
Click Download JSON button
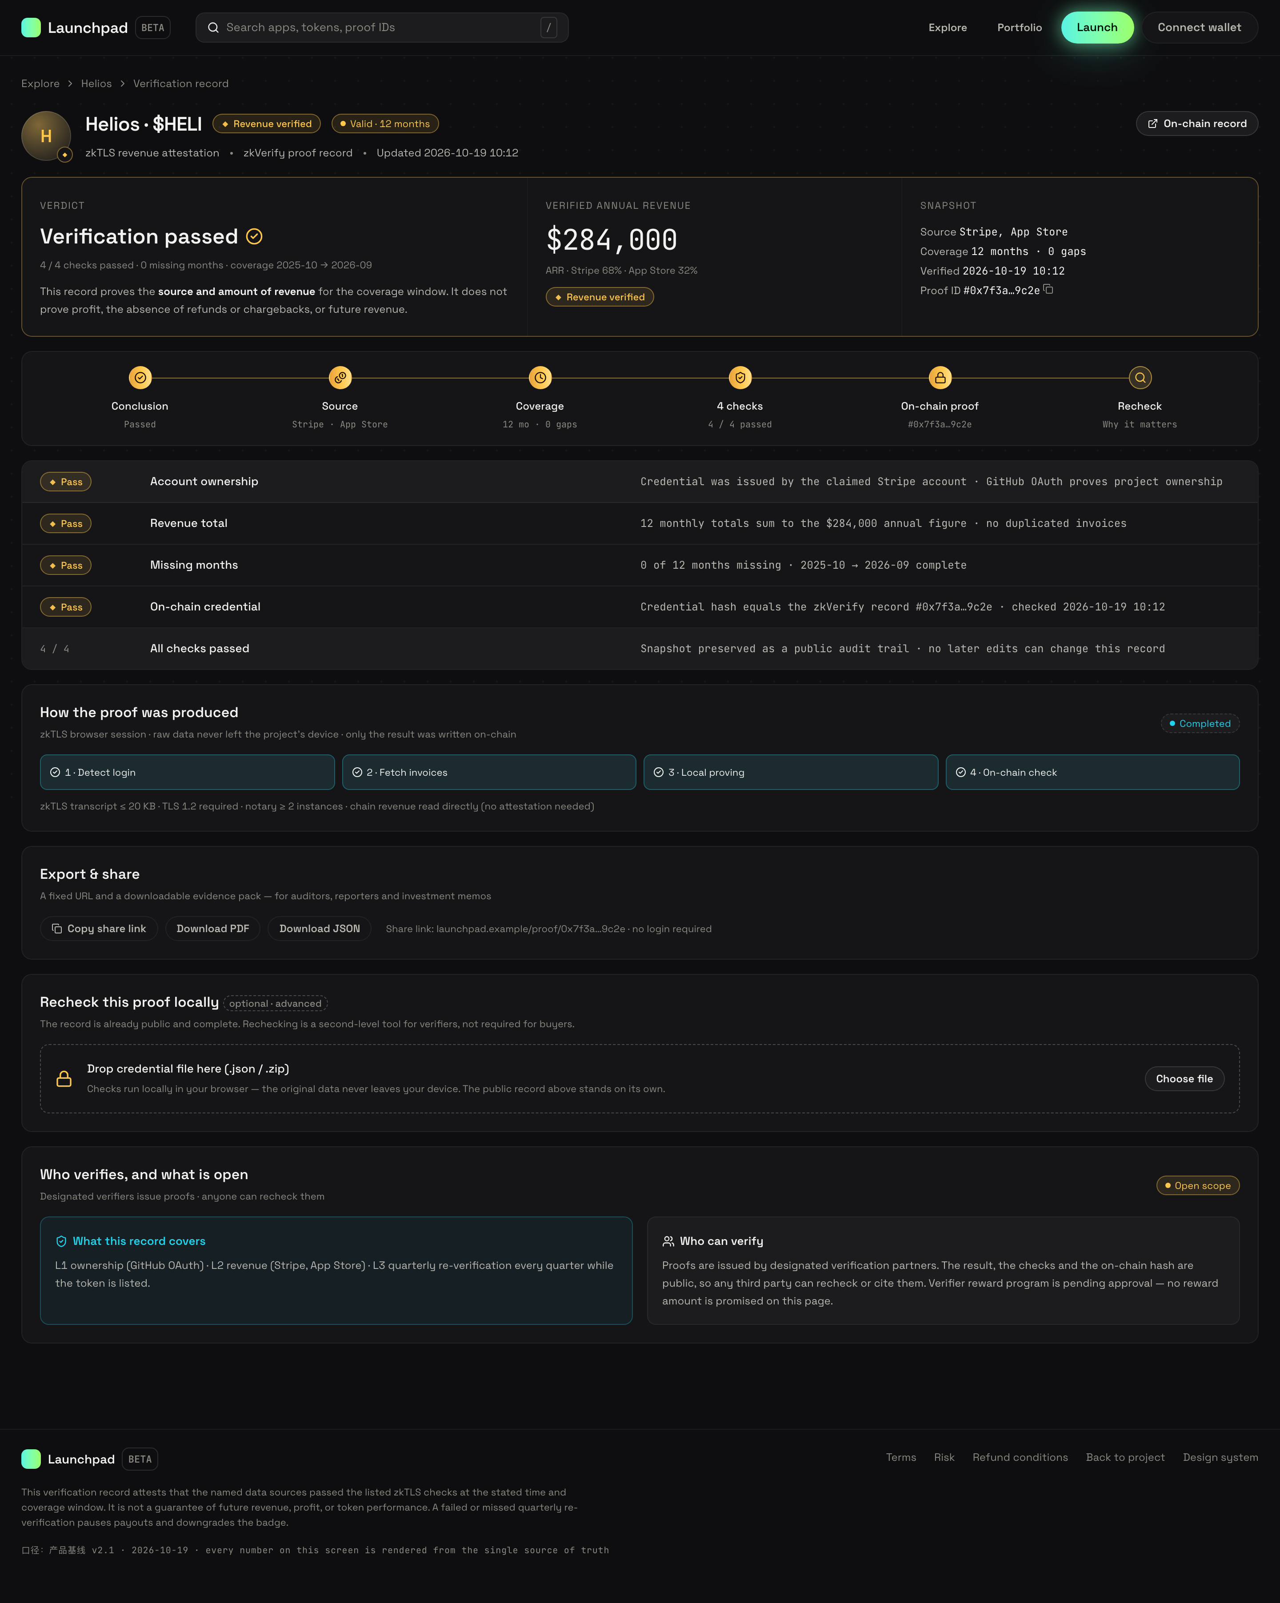click(320, 929)
